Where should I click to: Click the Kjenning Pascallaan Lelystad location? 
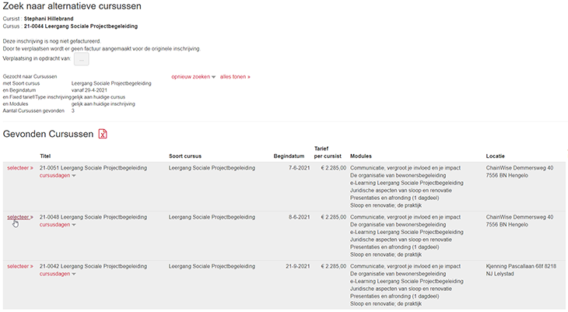(520, 270)
